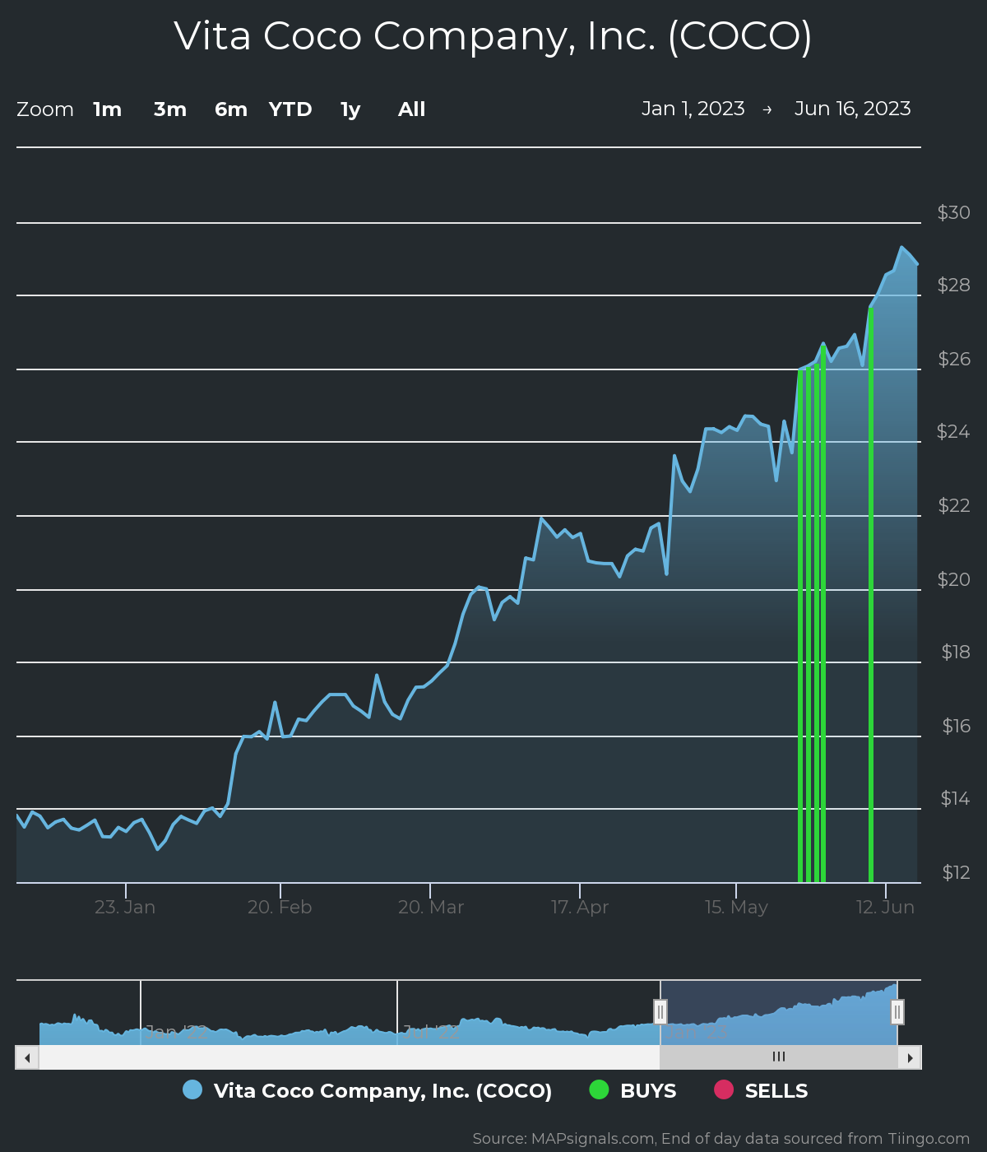This screenshot has height=1152, width=987.
Task: Click the '$28' price axis label
Action: 954,285
